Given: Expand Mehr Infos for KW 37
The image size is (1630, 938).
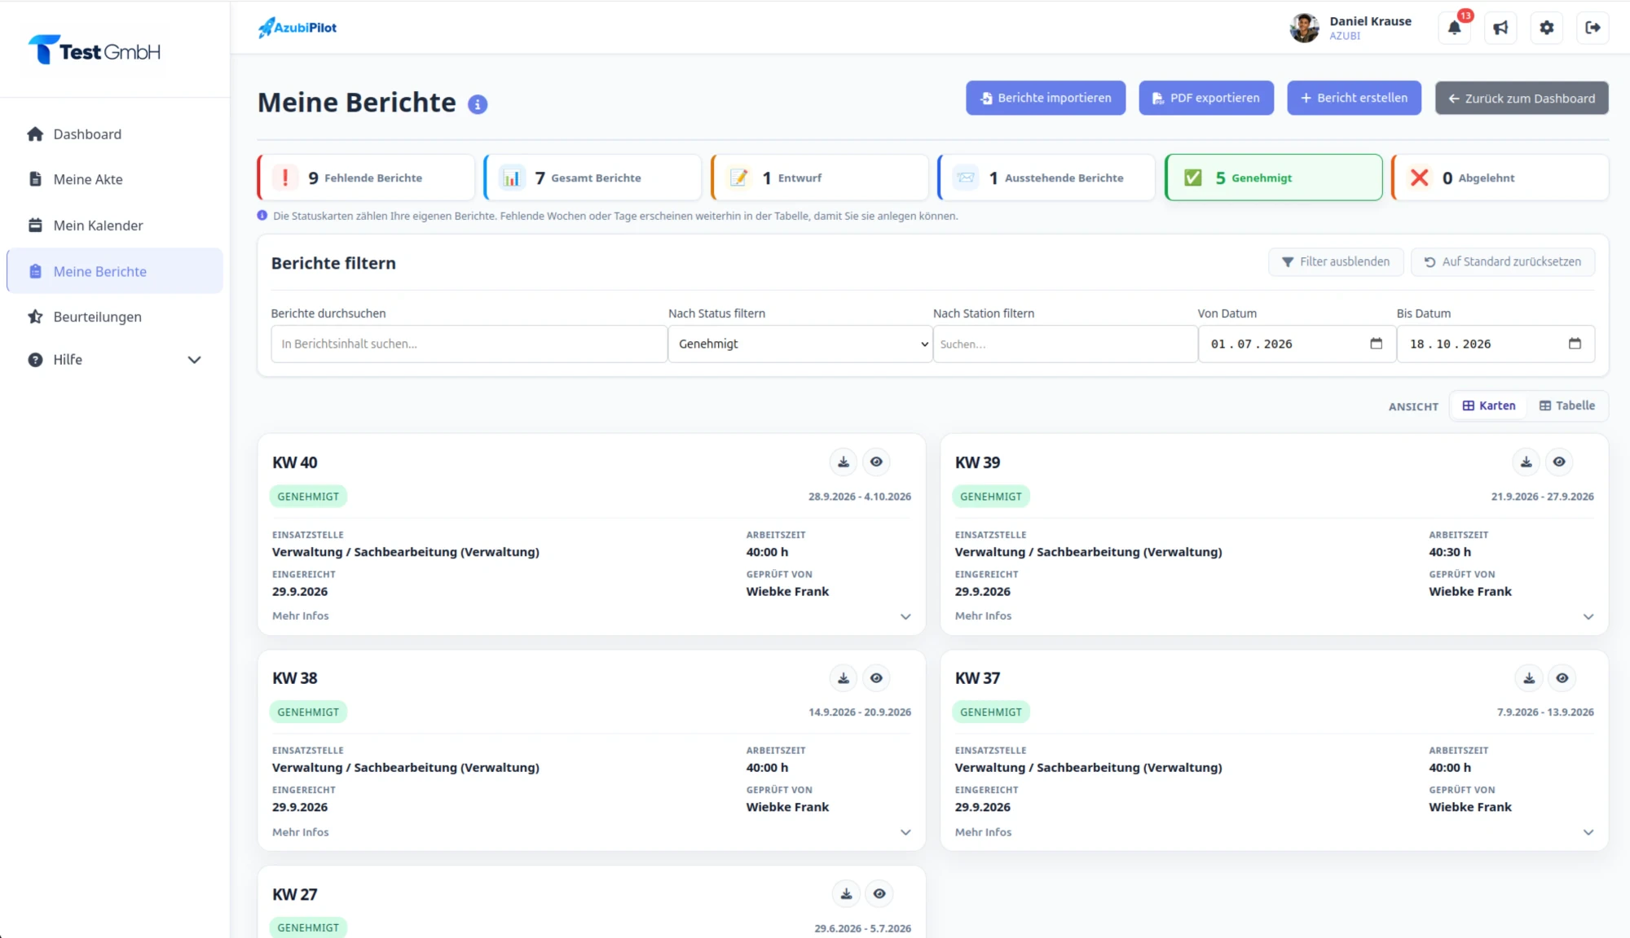Looking at the screenshot, I should click(1275, 832).
